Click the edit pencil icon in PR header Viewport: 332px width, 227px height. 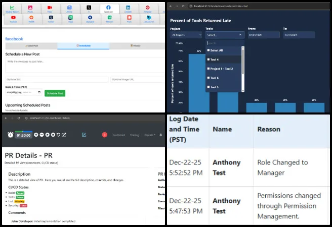(84, 135)
